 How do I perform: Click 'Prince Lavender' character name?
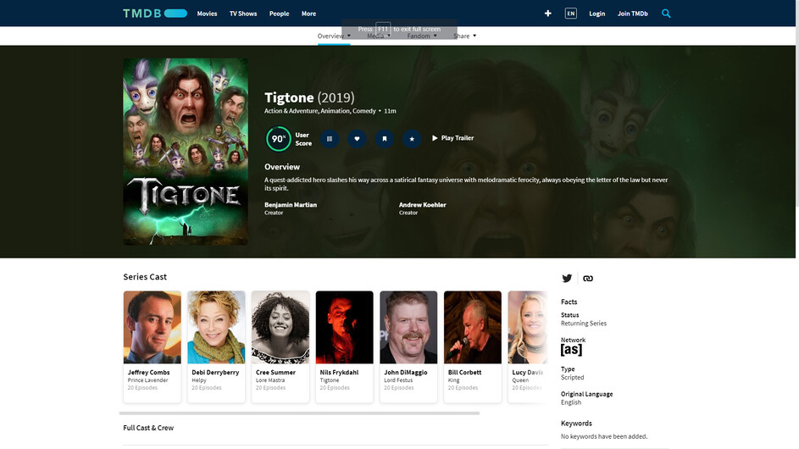click(147, 380)
